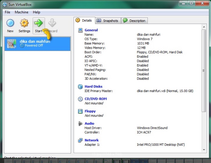Click the vertical scrollbar thumb in details

[204, 71]
